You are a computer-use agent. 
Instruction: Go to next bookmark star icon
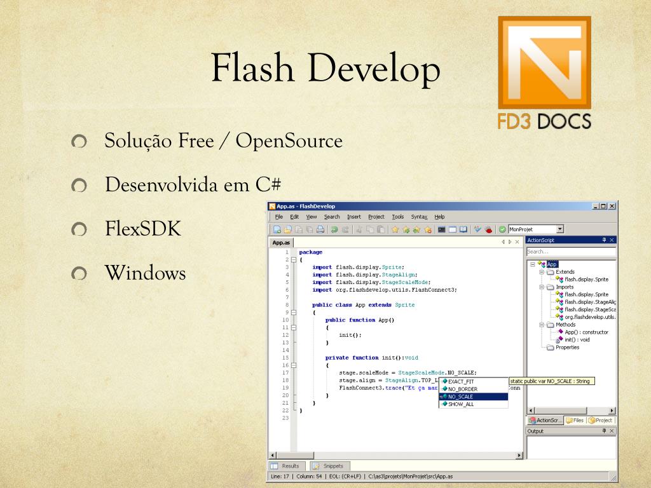(406, 229)
